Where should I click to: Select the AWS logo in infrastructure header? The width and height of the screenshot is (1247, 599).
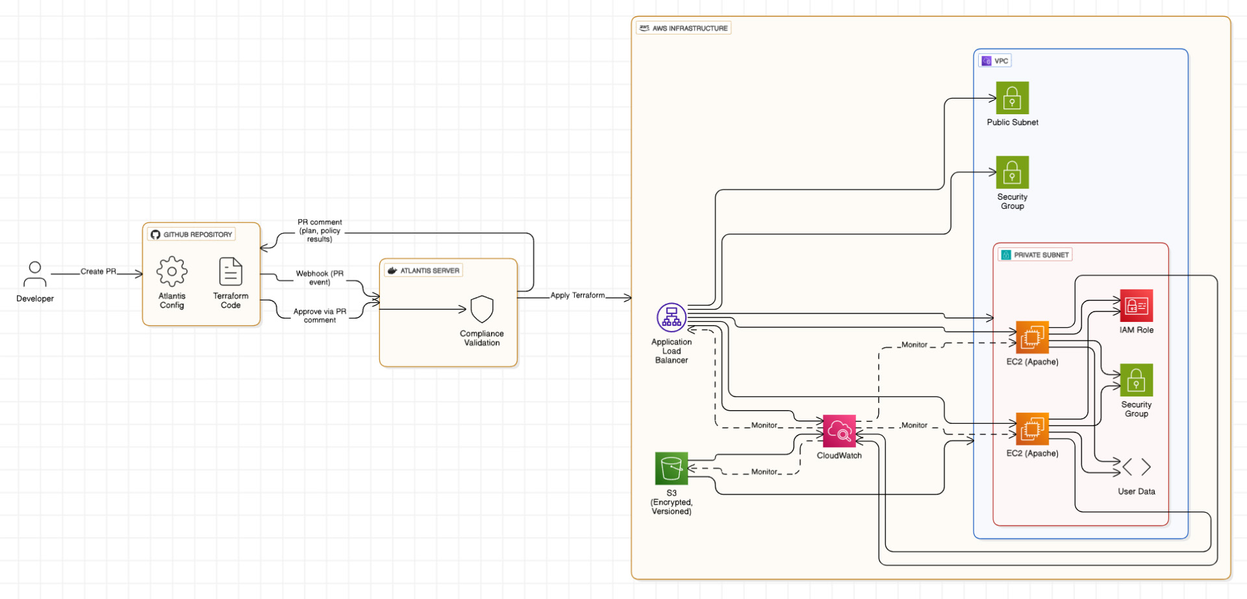tap(644, 28)
